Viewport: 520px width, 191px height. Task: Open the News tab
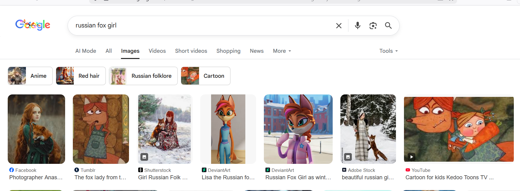257,51
